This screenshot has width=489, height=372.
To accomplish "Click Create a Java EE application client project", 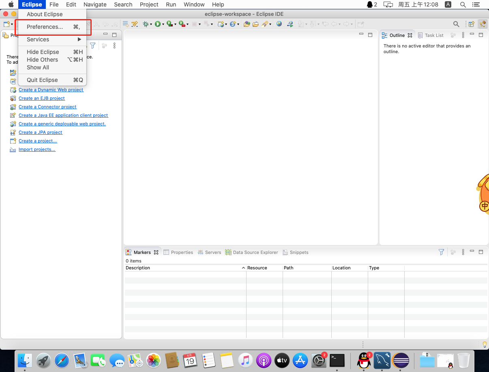I will 63,115.
